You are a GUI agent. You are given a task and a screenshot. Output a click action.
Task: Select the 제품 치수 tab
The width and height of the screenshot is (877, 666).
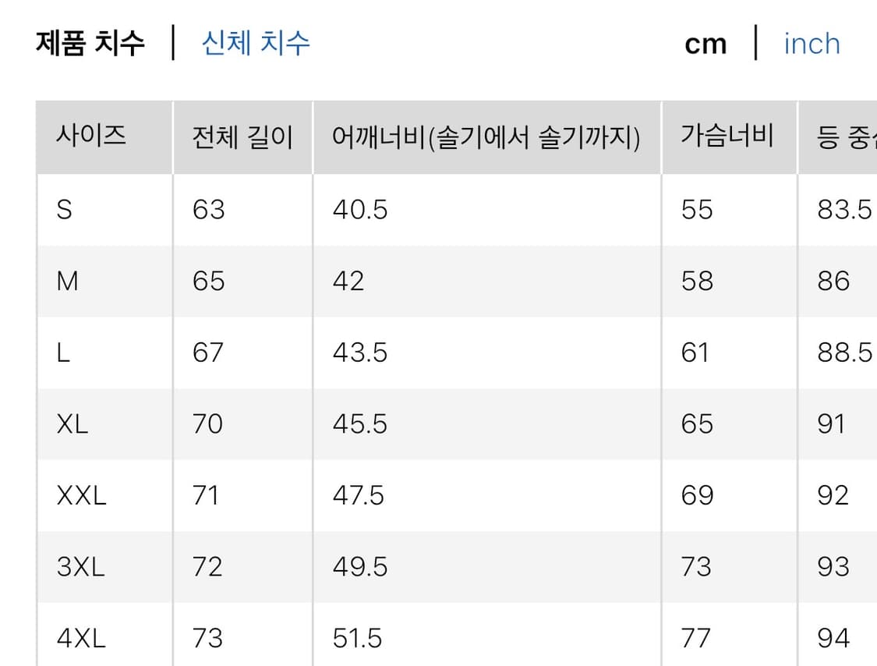[x=90, y=42]
